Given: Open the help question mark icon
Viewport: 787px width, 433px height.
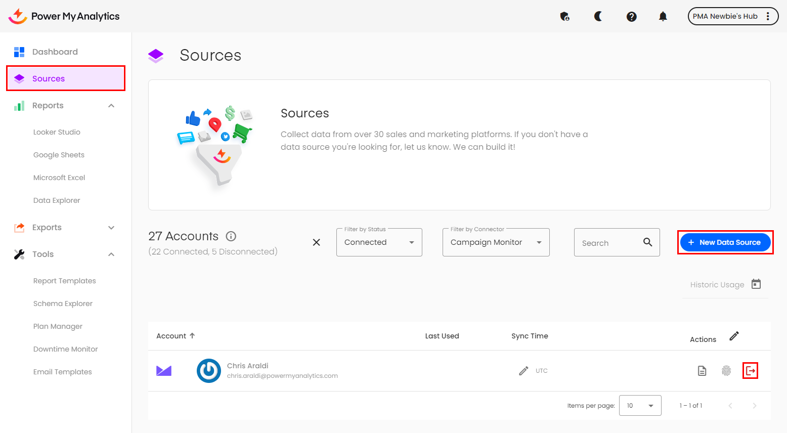Looking at the screenshot, I should tap(631, 17).
